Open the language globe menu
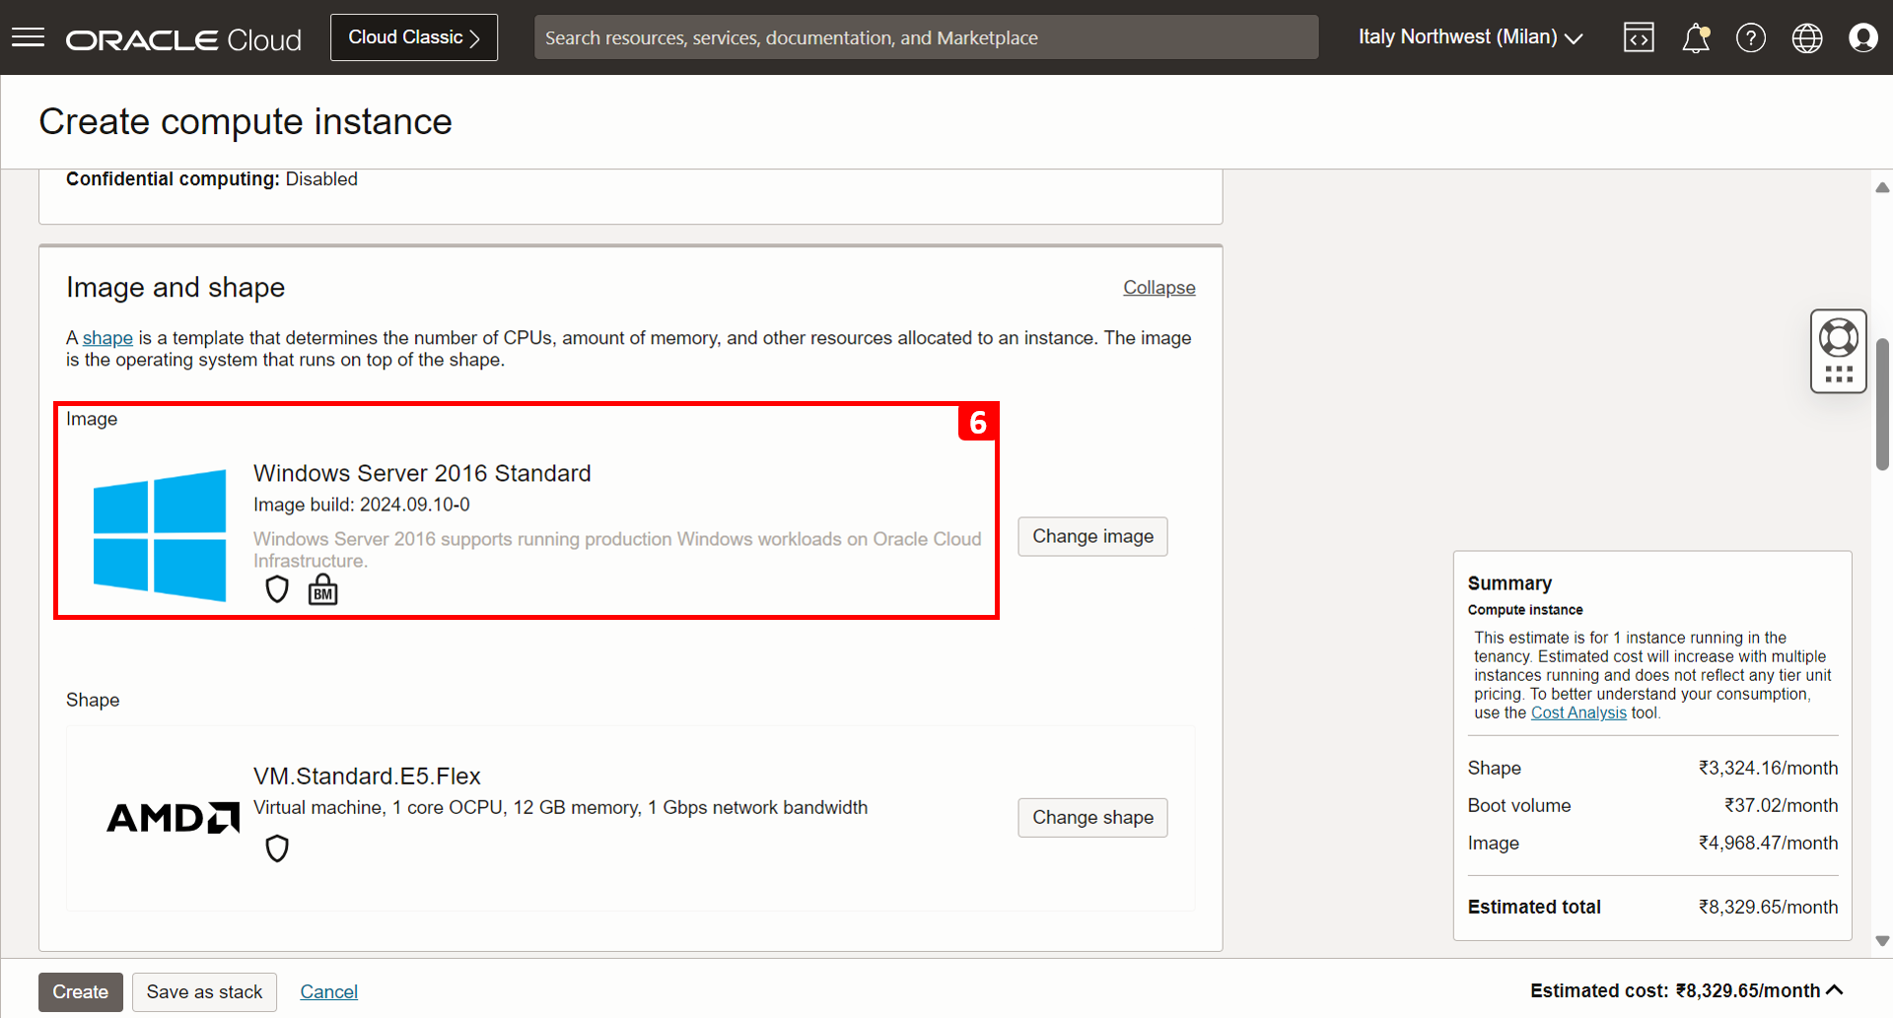Viewport: 1893px width, 1018px height. 1807,37
